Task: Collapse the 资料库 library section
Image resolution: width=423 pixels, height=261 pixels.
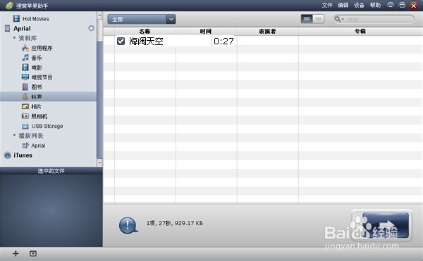Action: coord(14,38)
